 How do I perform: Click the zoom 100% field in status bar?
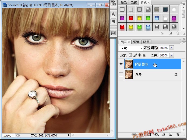(x=8, y=135)
